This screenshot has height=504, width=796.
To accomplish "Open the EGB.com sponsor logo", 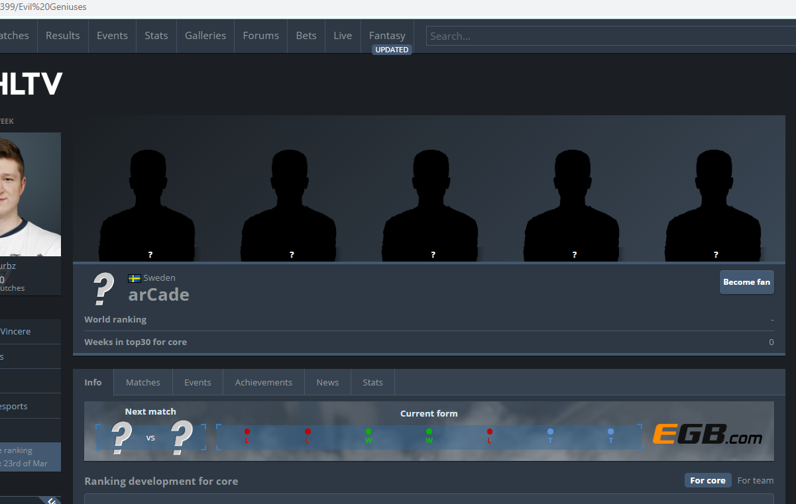I will point(707,434).
